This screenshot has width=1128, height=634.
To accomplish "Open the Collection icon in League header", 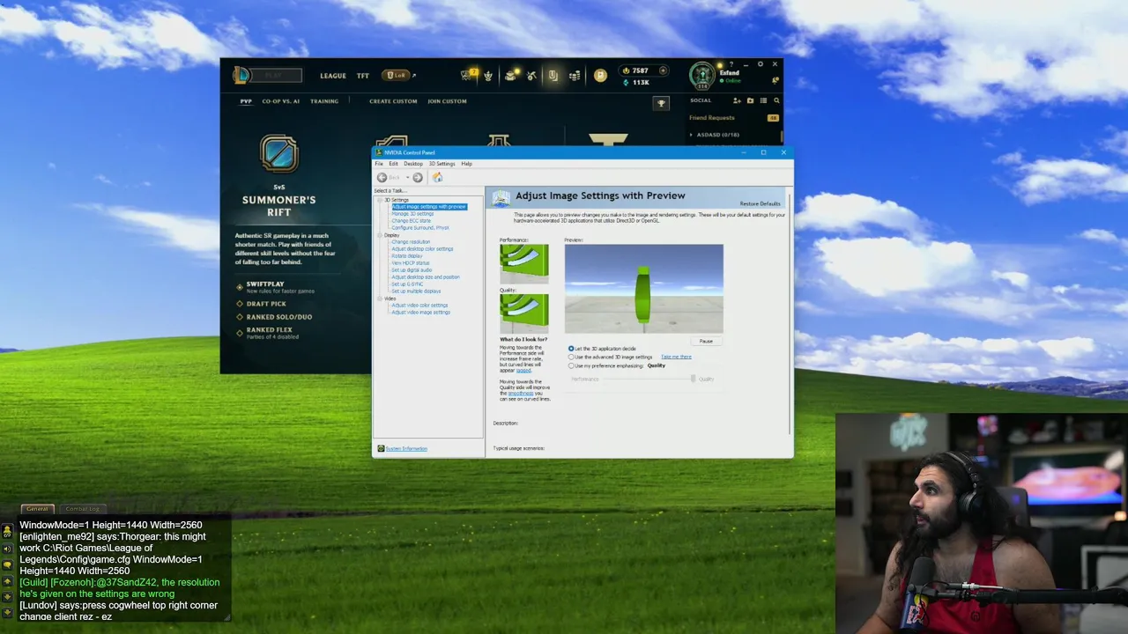I will (510, 76).
